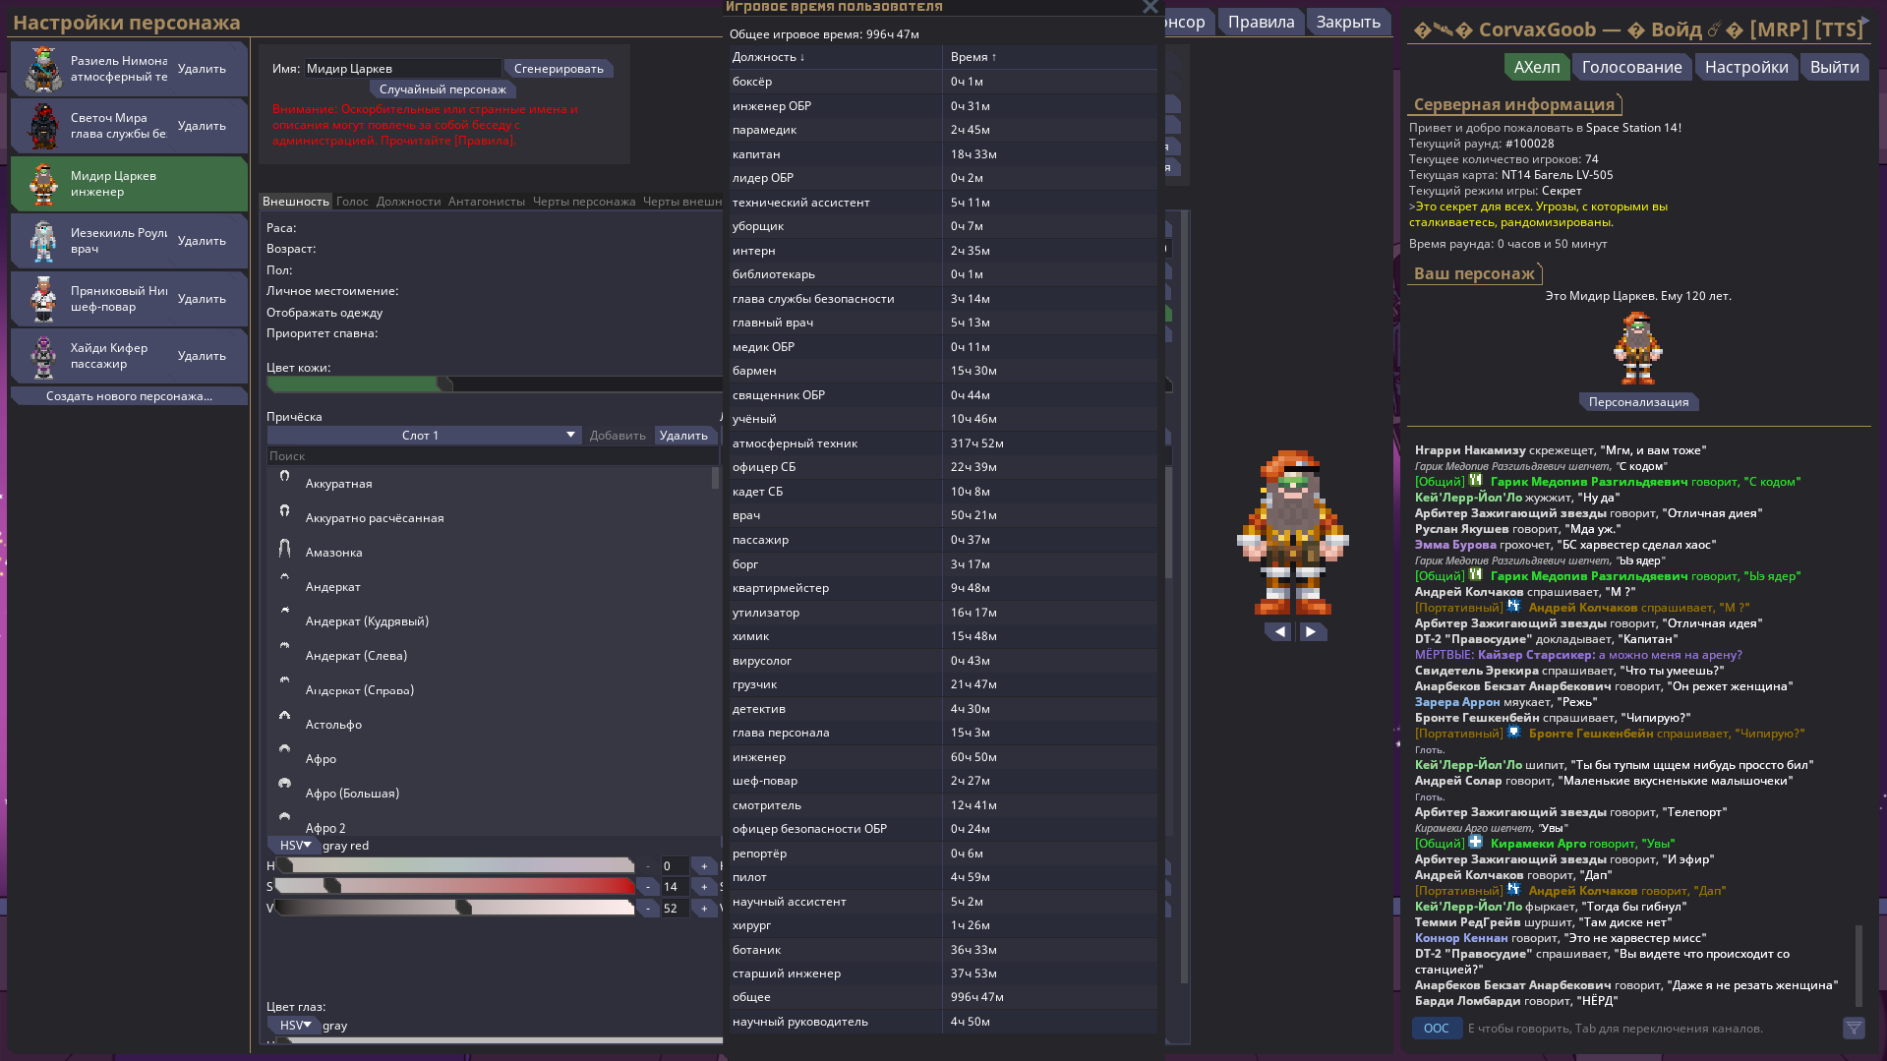Select the Иезекииль Роули врач character sprite
Viewport: 1887px width, 1061px height.
(x=43, y=242)
